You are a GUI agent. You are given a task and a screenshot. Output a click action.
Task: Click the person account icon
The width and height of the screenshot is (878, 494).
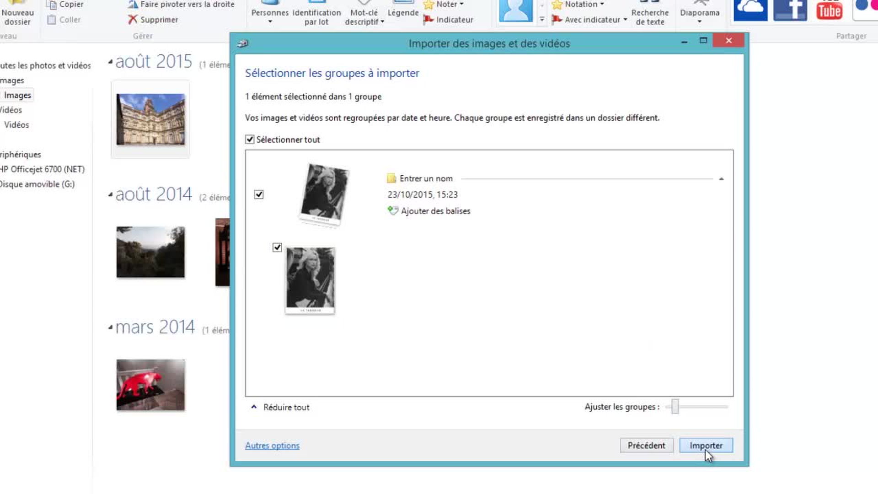(x=516, y=11)
